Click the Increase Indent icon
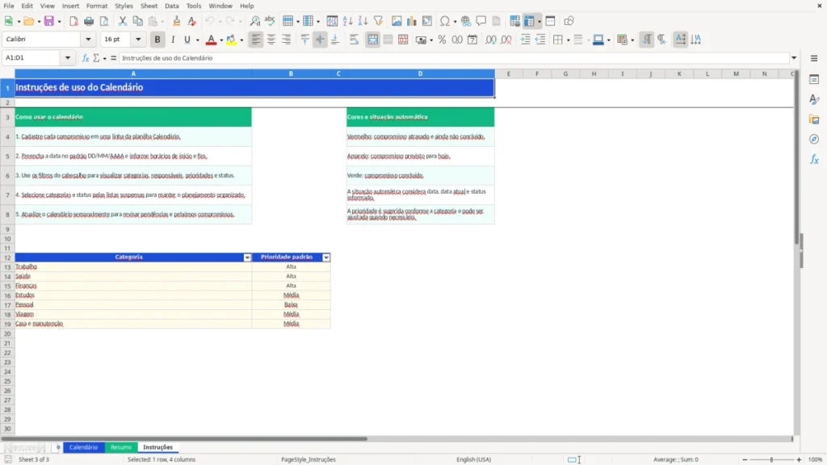 pyautogui.click(x=525, y=40)
